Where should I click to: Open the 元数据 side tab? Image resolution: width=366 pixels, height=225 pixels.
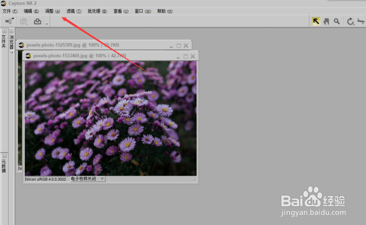(4, 166)
